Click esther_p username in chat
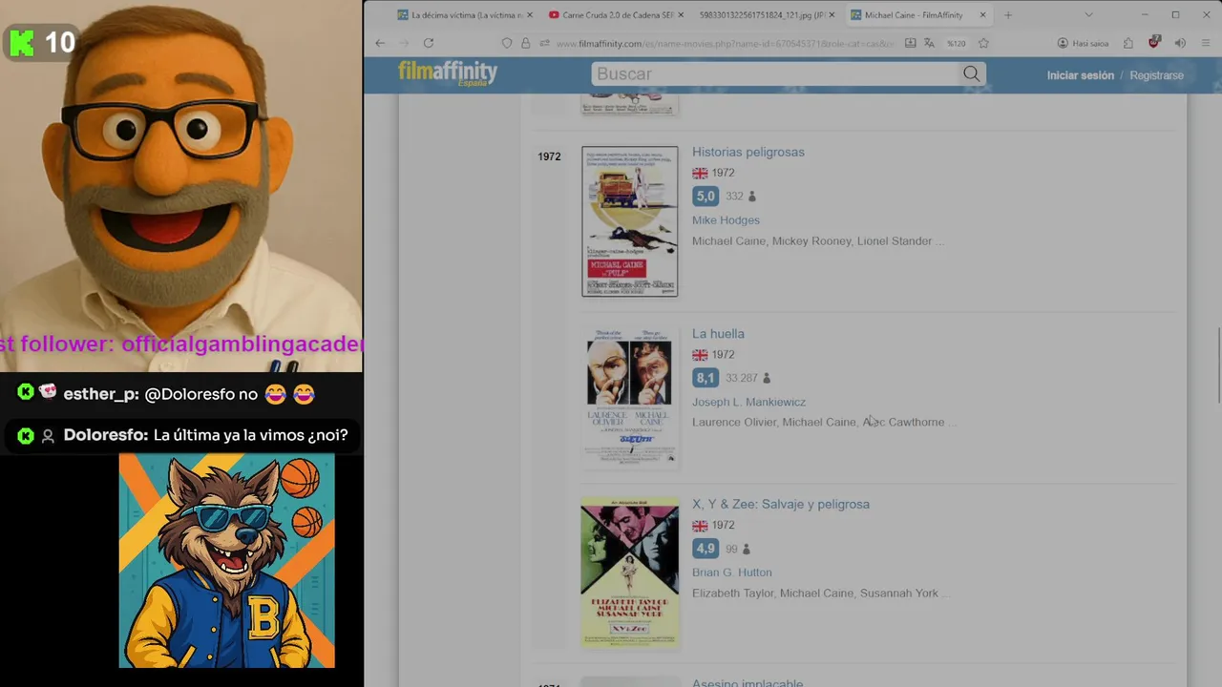Screen dimensions: 1222x687 (x=101, y=393)
